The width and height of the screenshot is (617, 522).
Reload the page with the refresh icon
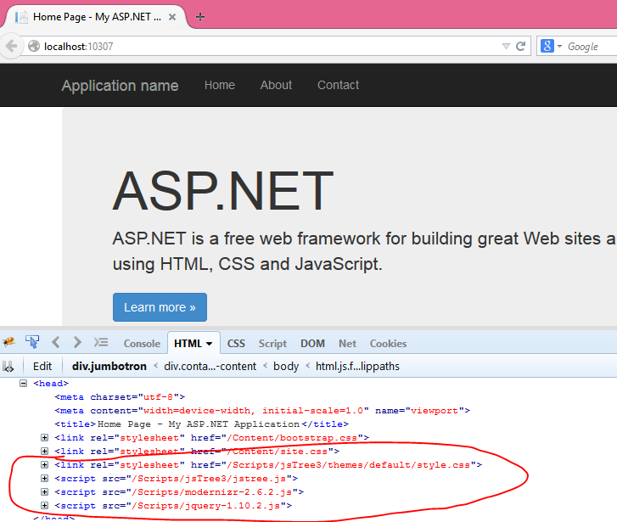(x=520, y=47)
